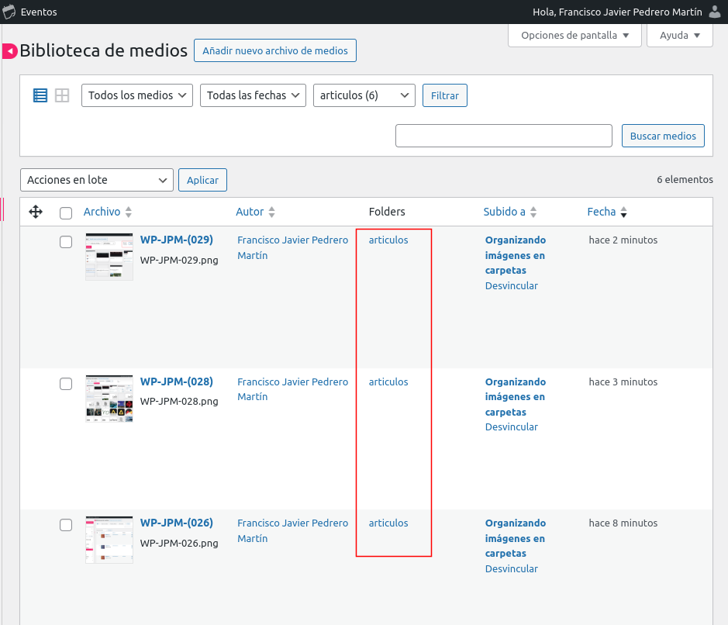This screenshot has height=625, width=728.
Task: Open the Eventos calendar icon in admin bar
Action: [x=9, y=12]
